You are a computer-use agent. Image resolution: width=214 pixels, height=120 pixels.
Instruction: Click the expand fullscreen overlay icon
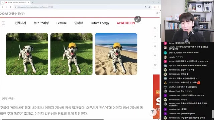137,19
